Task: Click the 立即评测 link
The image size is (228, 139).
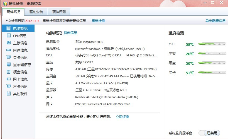Action: (122, 117)
